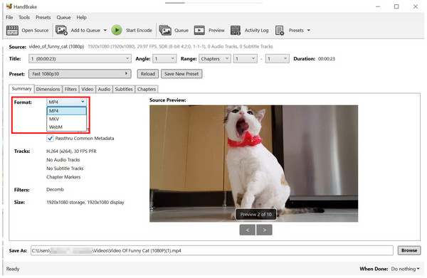The height and width of the screenshot is (278, 427).
Task: Open the When Done dropdown
Action: click(406, 269)
